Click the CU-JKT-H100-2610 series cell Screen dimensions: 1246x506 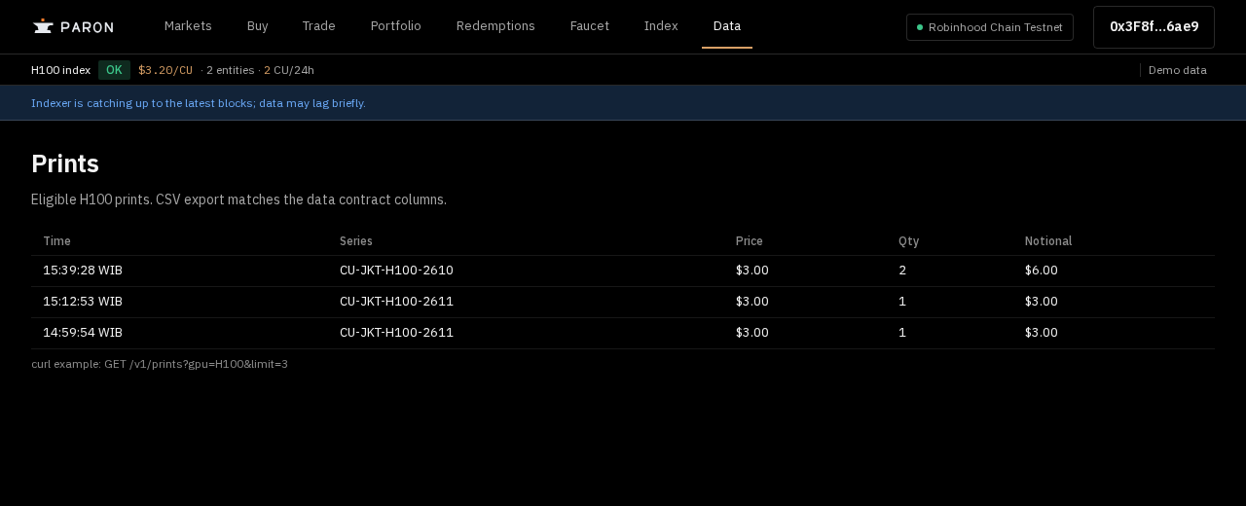[396, 271]
